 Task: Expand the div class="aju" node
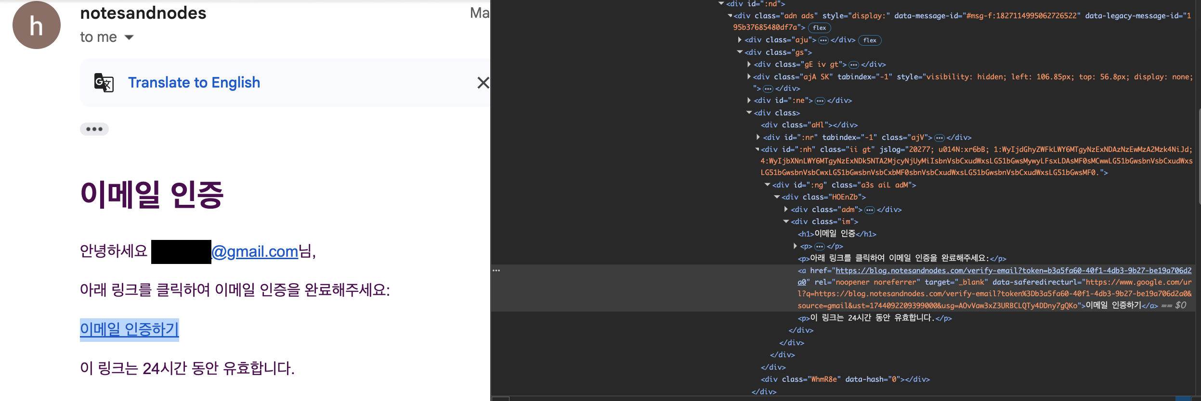(x=740, y=40)
